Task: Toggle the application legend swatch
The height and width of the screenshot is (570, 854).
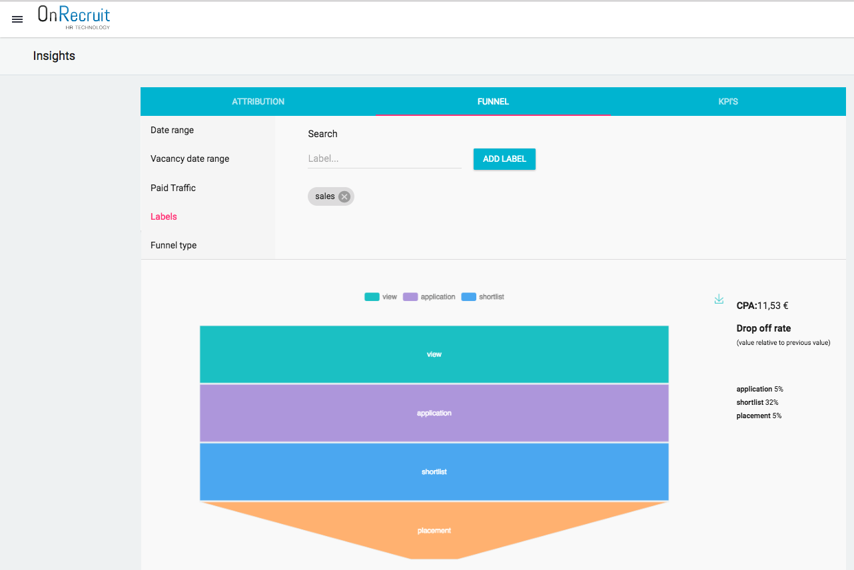Action: pyautogui.click(x=410, y=297)
